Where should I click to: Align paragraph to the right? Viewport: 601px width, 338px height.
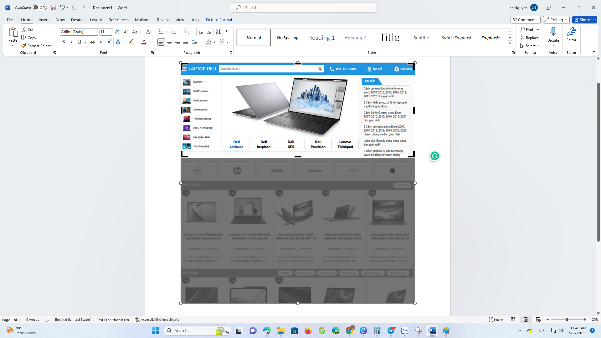(177, 42)
